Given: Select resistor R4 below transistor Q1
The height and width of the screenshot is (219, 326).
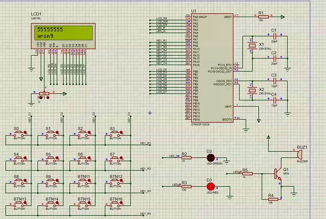Looking at the screenshot, I should click(x=273, y=200).
